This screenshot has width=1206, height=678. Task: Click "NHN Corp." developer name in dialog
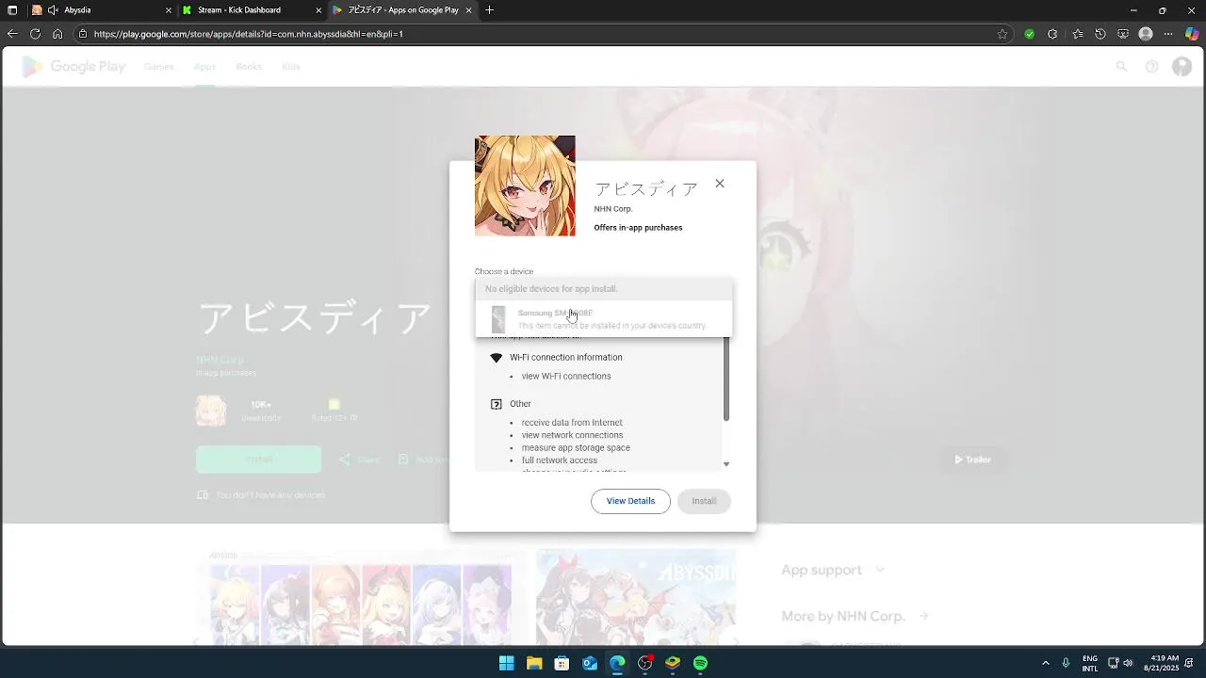click(613, 209)
